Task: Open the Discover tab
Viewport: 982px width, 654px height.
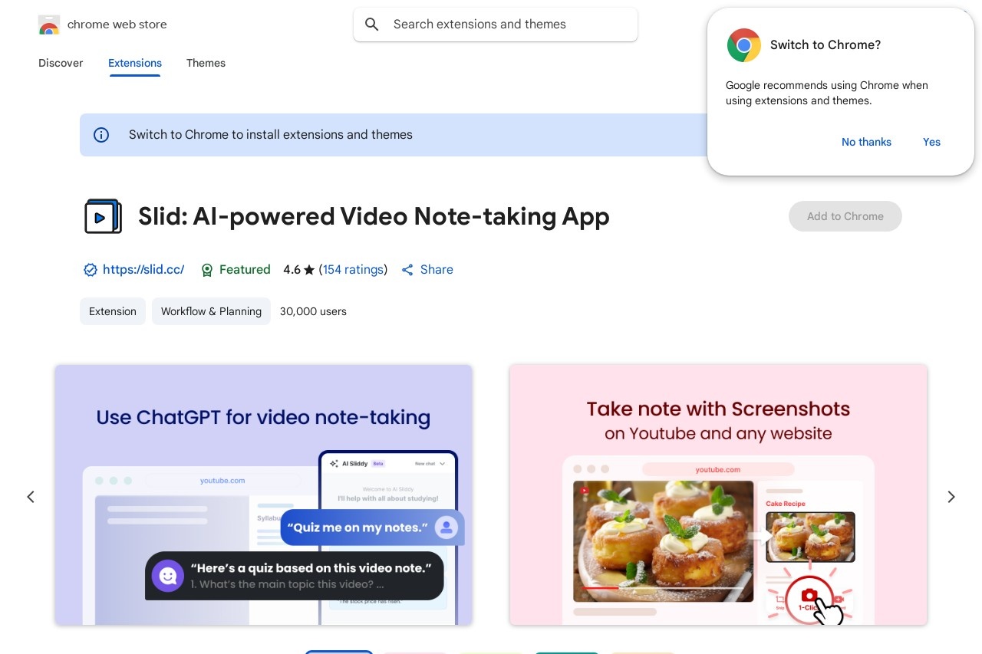Action: pyautogui.click(x=61, y=63)
